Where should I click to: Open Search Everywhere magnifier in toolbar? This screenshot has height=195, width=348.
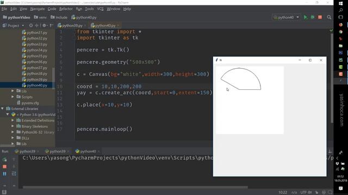329,17
